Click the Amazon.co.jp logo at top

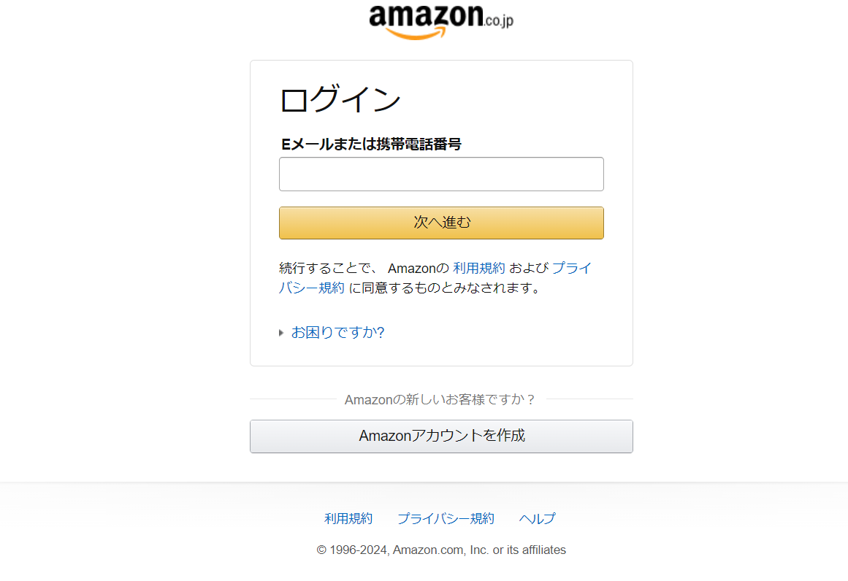[x=441, y=22]
